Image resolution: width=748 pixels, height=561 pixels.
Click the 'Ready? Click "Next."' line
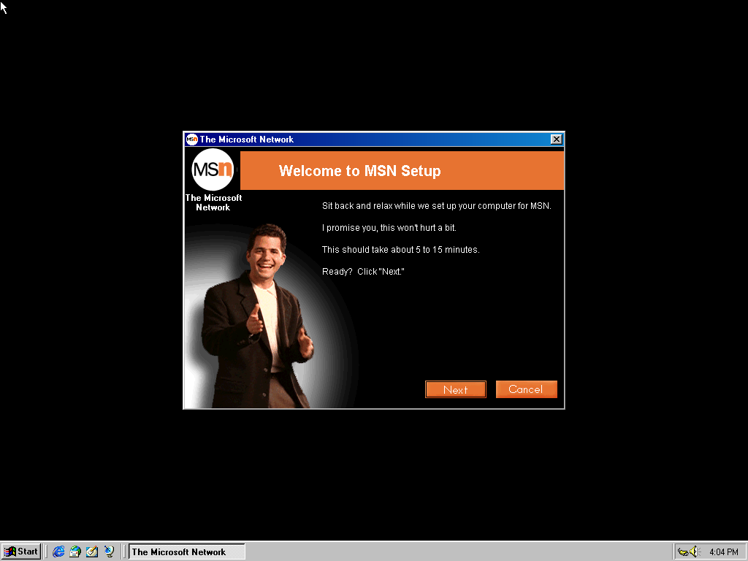pos(363,272)
